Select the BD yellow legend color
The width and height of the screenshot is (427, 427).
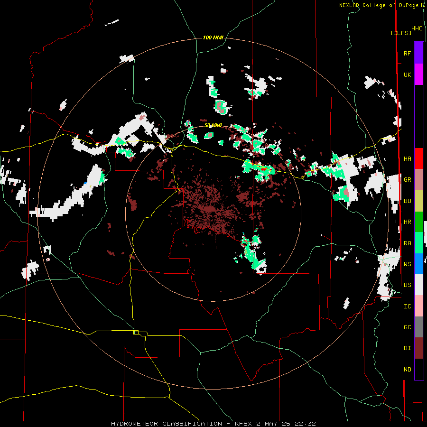(x=419, y=201)
